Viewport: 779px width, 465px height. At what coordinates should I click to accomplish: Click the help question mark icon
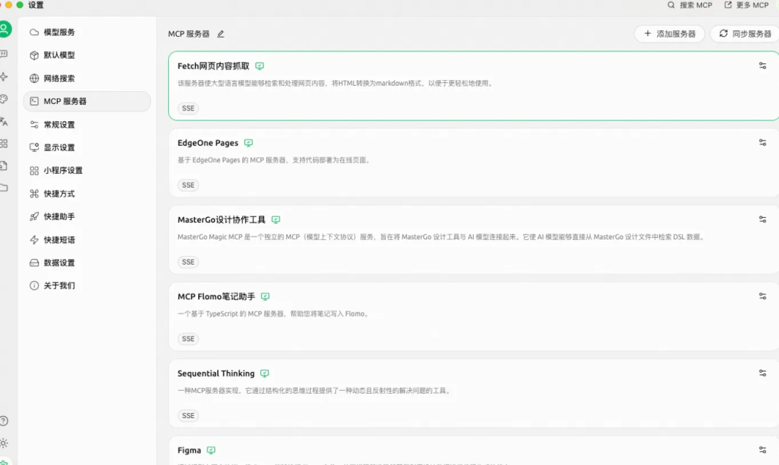click(4, 421)
